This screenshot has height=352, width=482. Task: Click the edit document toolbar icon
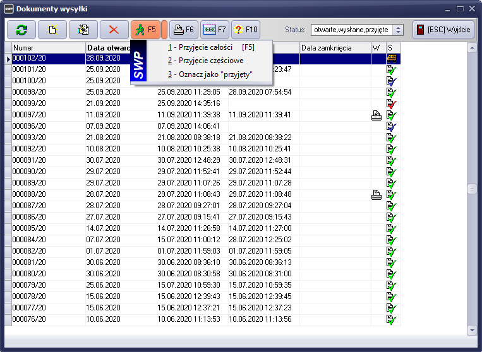(x=82, y=30)
